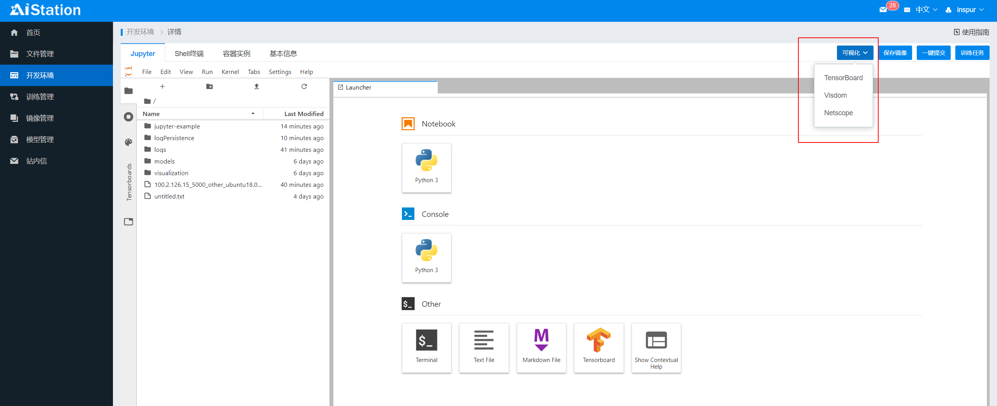997x406 pixels.
Task: Click the new launcher plus icon
Action: pyautogui.click(x=162, y=86)
